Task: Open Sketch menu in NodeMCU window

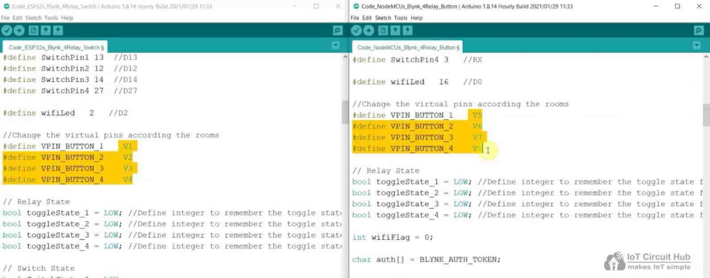Action: pyautogui.click(x=383, y=18)
